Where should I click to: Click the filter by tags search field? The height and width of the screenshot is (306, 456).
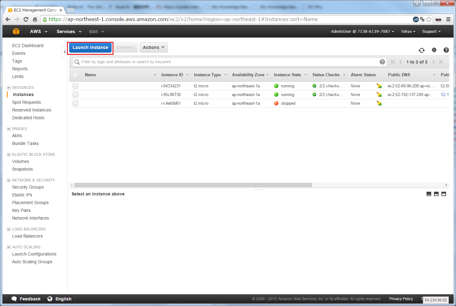click(229, 62)
